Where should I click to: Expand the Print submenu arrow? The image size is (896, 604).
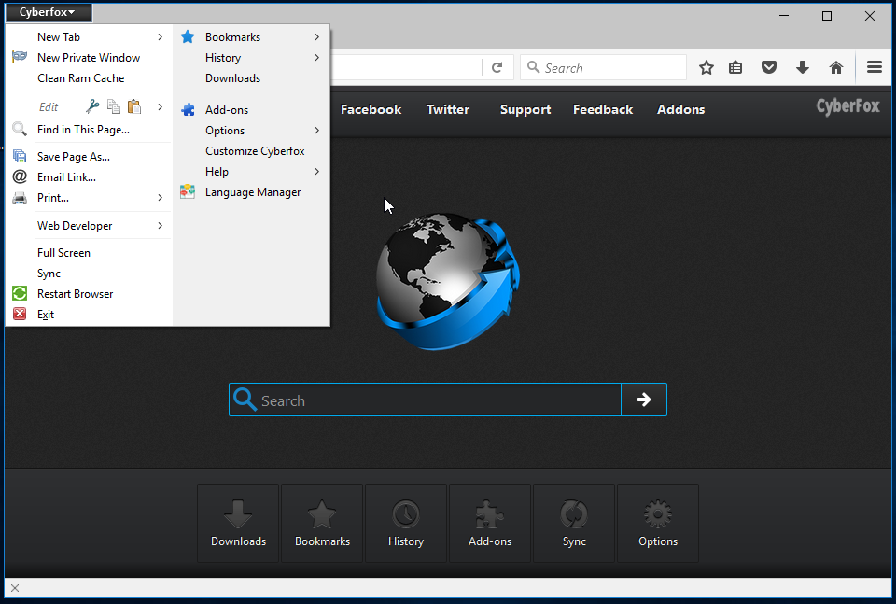pos(160,198)
